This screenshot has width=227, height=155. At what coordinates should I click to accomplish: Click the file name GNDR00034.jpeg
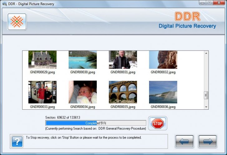pos(83,107)
